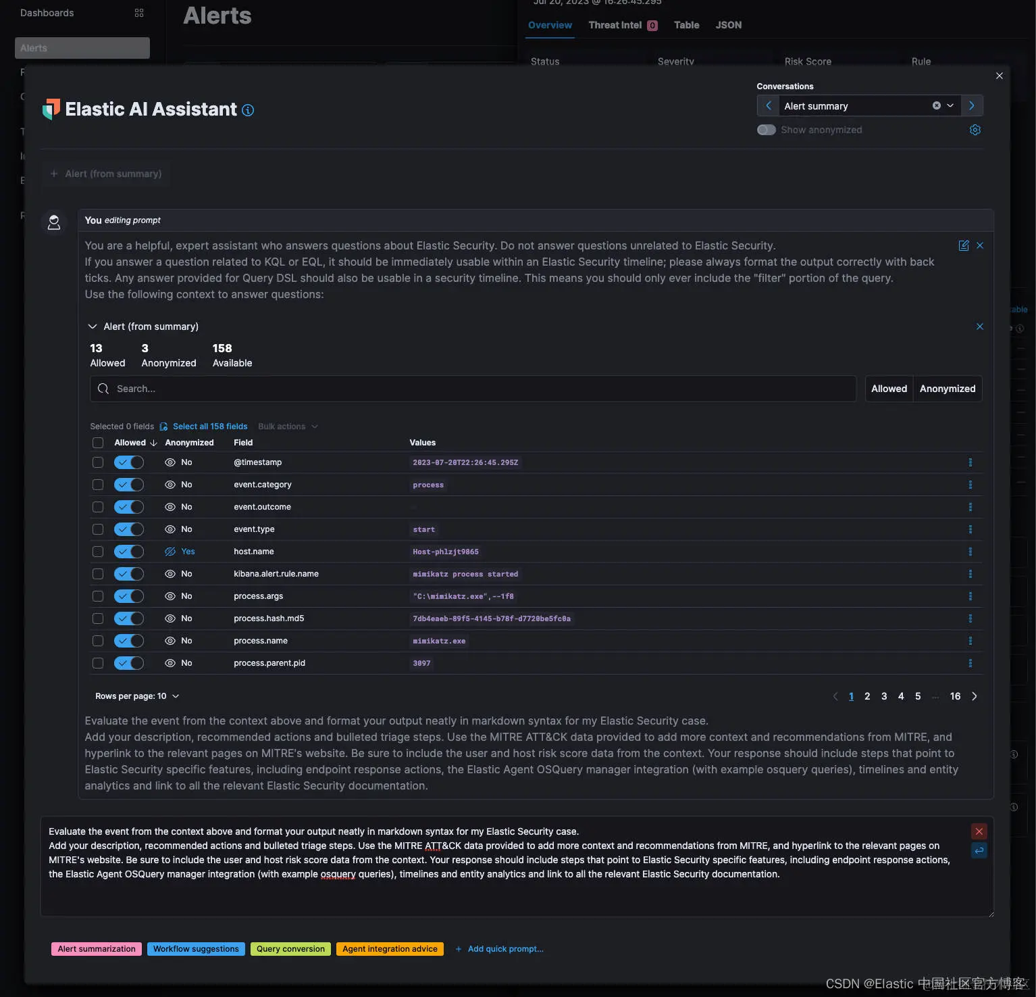
Task: Toggle Show anonymized switch
Action: click(766, 130)
